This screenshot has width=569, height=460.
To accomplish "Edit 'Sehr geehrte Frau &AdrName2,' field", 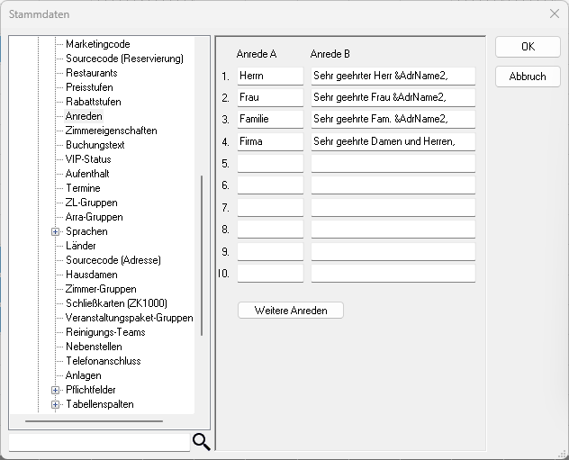I will pos(393,97).
